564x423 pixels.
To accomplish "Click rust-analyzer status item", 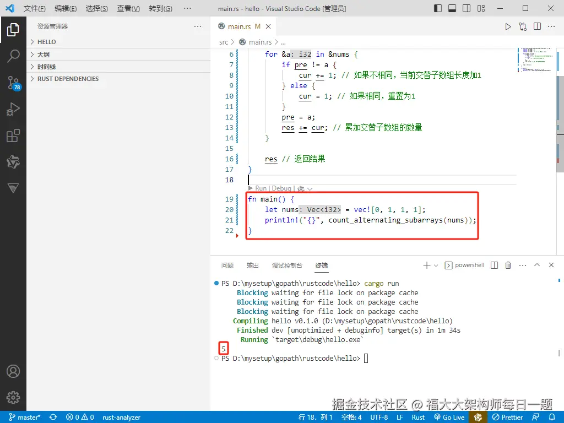I will coord(121,417).
